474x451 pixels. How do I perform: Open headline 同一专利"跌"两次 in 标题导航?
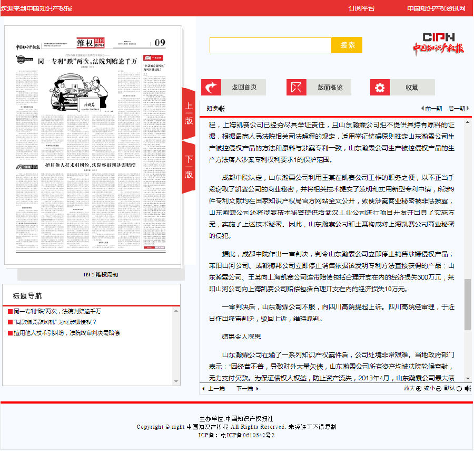[57, 311]
